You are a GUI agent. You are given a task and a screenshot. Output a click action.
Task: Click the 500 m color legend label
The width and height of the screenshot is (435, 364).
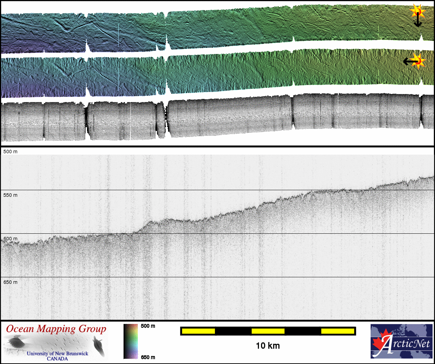click(x=148, y=326)
